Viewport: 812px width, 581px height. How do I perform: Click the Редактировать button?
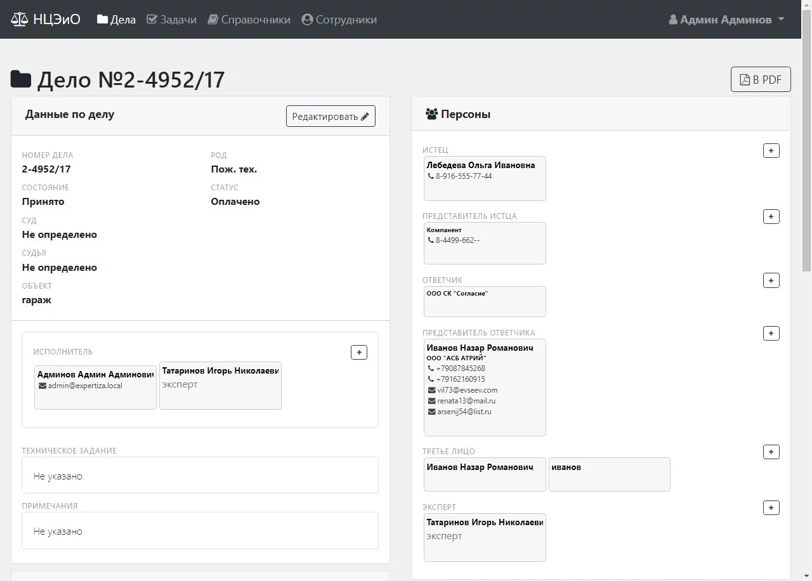(331, 115)
